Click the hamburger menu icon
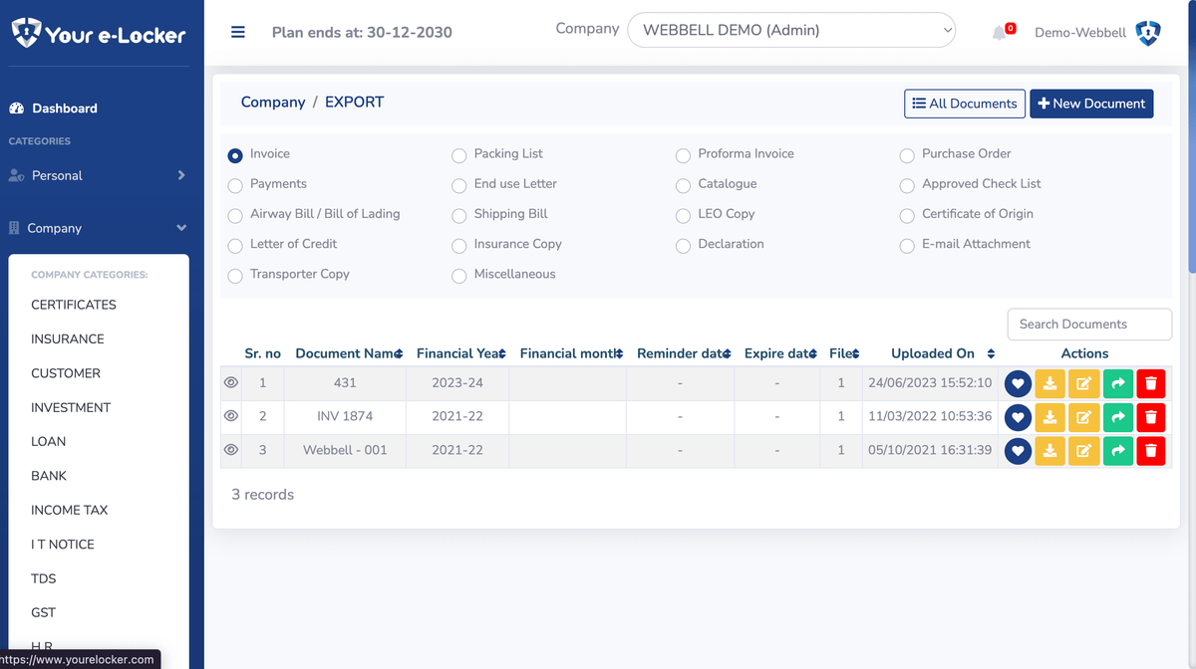1196x669 pixels. click(x=237, y=32)
